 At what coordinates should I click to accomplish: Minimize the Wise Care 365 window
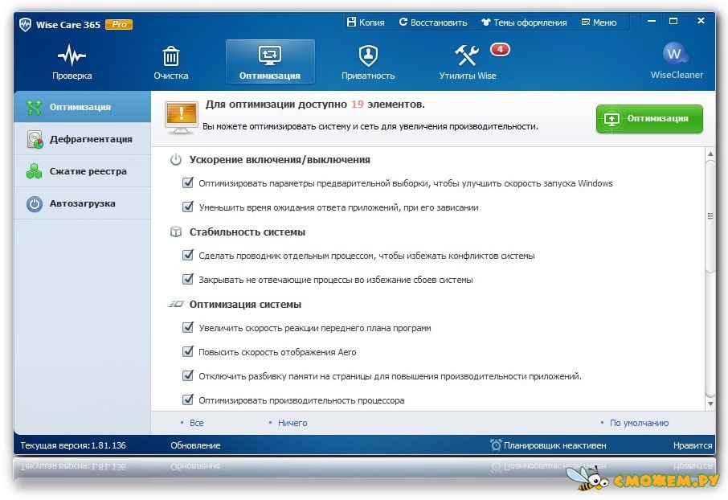(652, 21)
